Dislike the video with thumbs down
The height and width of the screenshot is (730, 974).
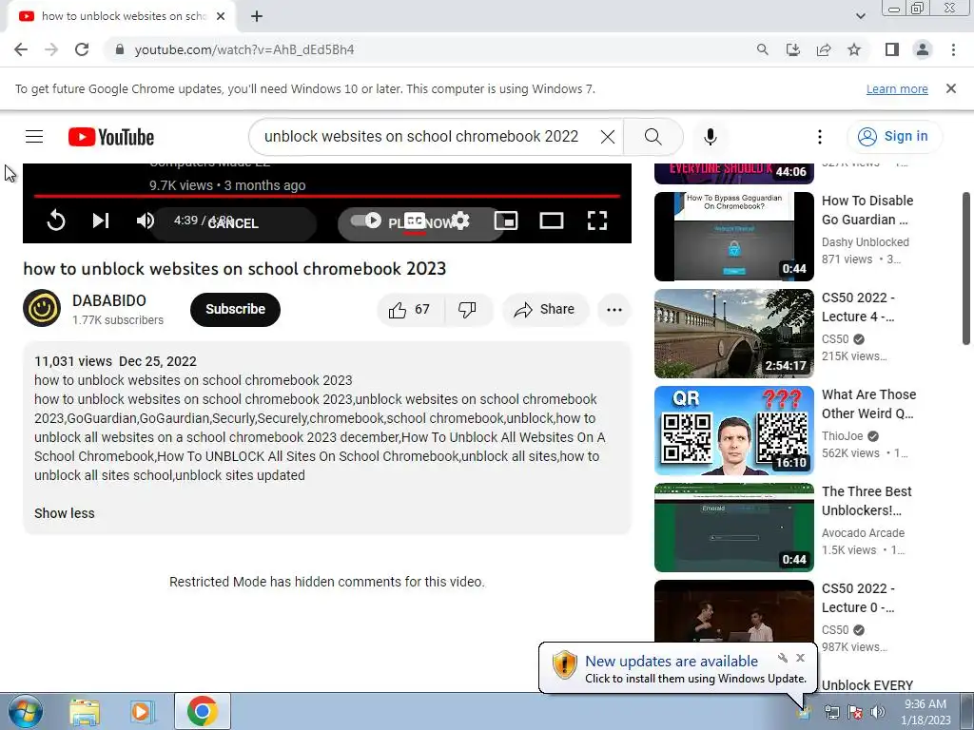click(467, 309)
